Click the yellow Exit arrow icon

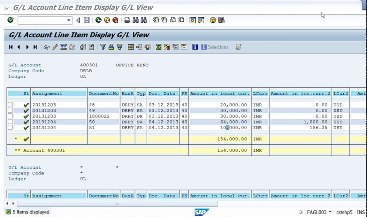tap(107, 20)
